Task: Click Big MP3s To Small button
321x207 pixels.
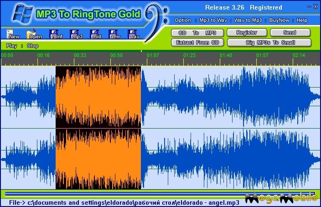Action: click(269, 42)
